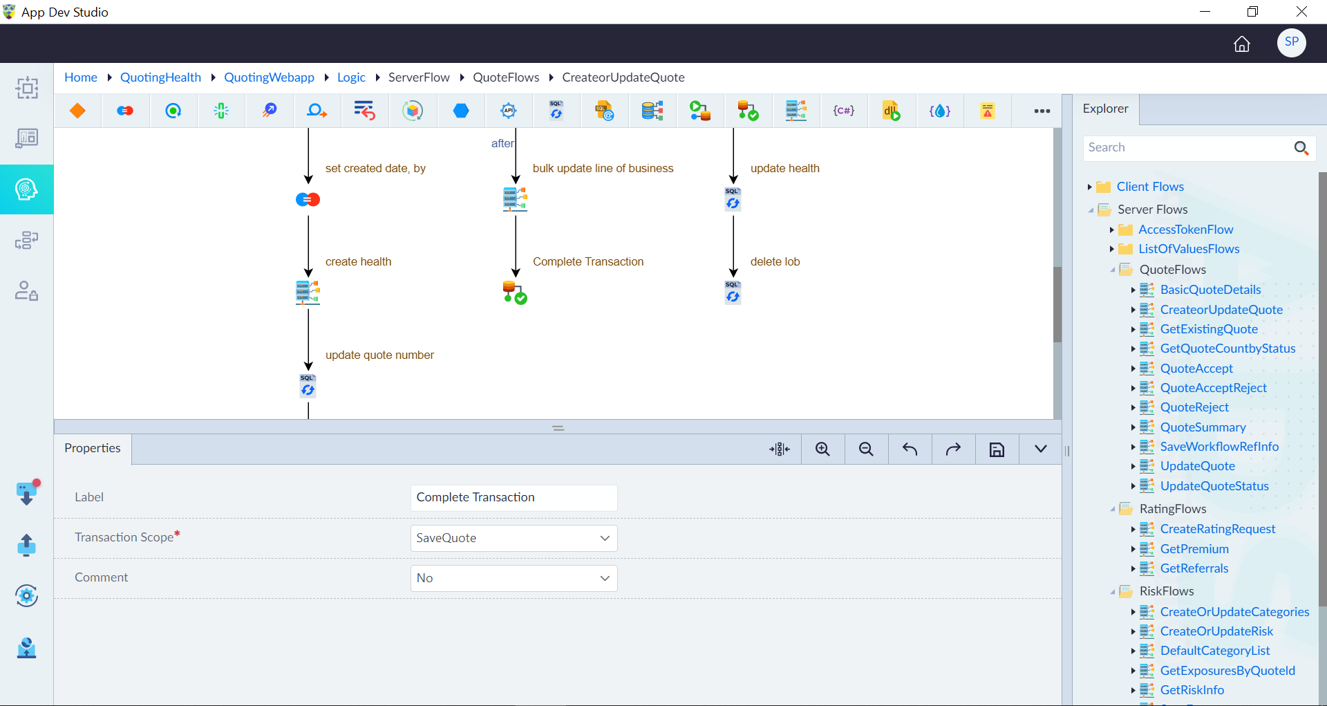The width and height of the screenshot is (1327, 706).
Task: Click the upload arrow sidebar icon
Action: (26, 545)
